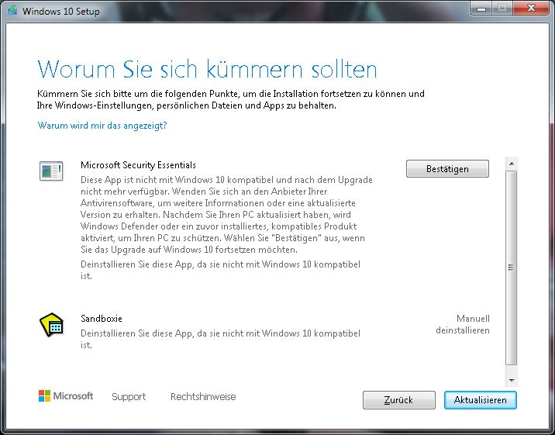Click the Microsoft Security Essentials app icon

click(x=51, y=171)
